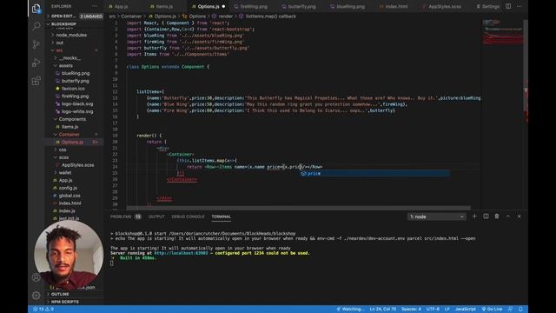Collapse the src folder
The width and height of the screenshot is (556, 313).
pos(59,50)
